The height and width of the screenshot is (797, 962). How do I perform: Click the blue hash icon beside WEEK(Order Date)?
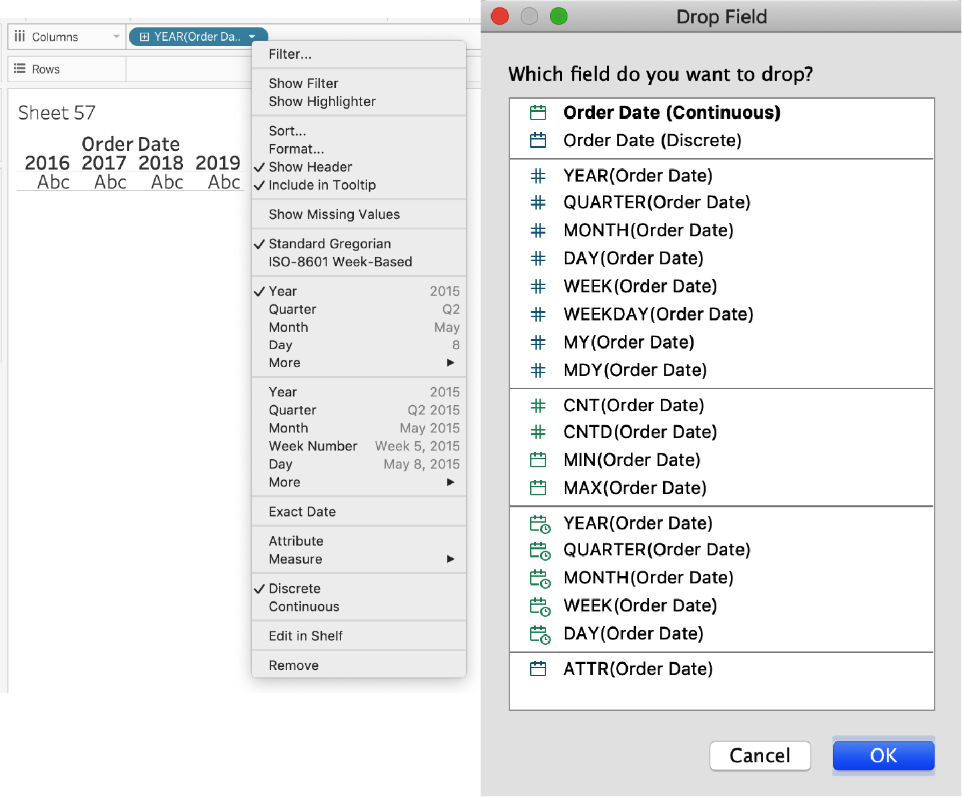click(x=538, y=286)
